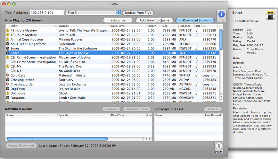The height and width of the screenshot is (159, 278).
Task: Click status icon of selected Bones 'Truth in the Lye' row
Action: pyautogui.click(x=7, y=53)
